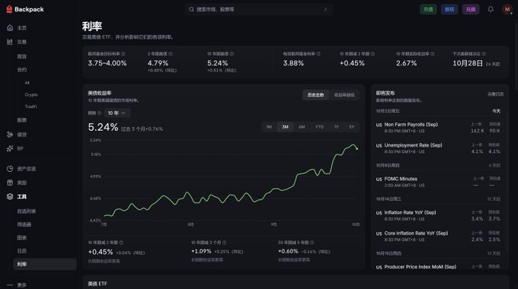Open the Unemployment Rate (Sep) event
The height and width of the screenshot is (289, 518).
438,148
